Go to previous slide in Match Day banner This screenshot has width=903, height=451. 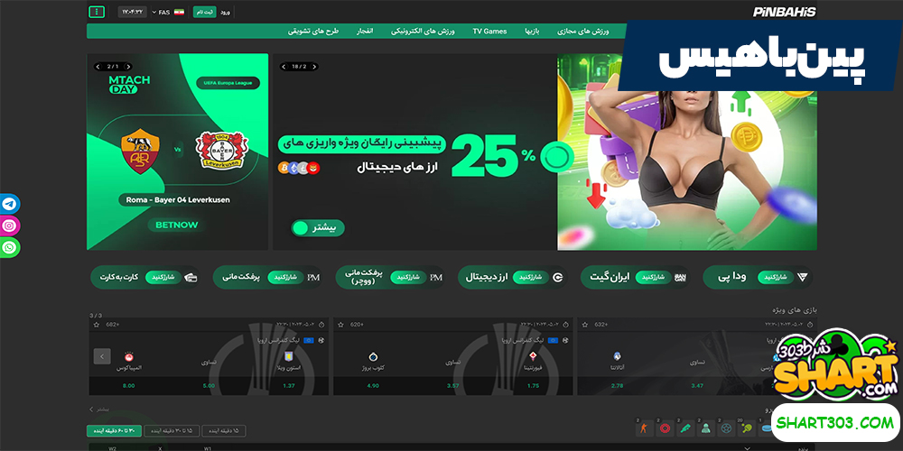(x=98, y=67)
